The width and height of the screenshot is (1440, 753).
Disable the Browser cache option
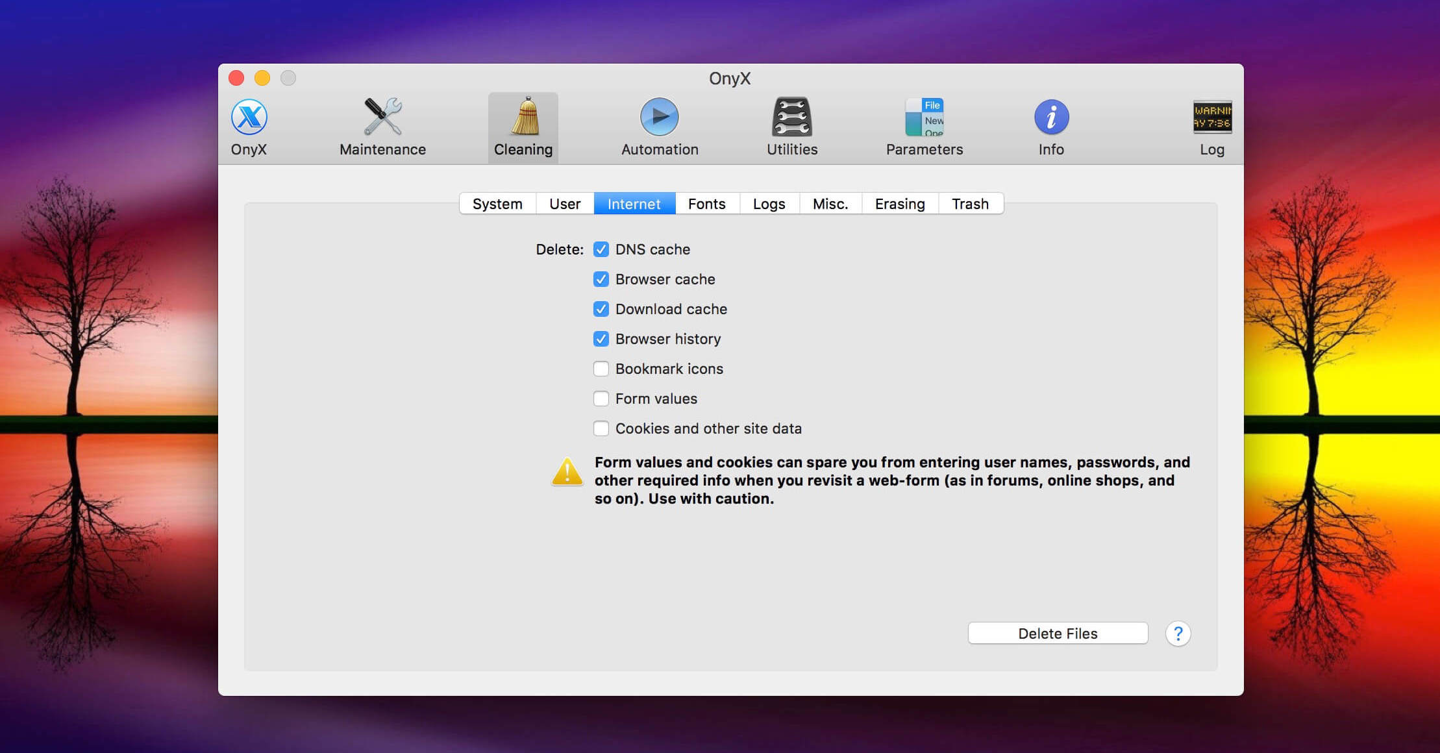coord(601,279)
